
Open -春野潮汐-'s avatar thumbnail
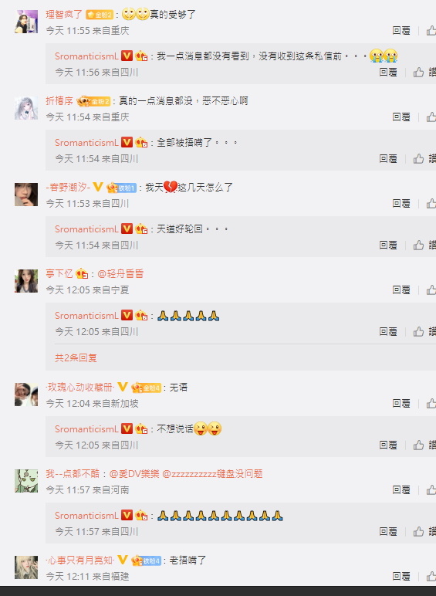point(26,195)
